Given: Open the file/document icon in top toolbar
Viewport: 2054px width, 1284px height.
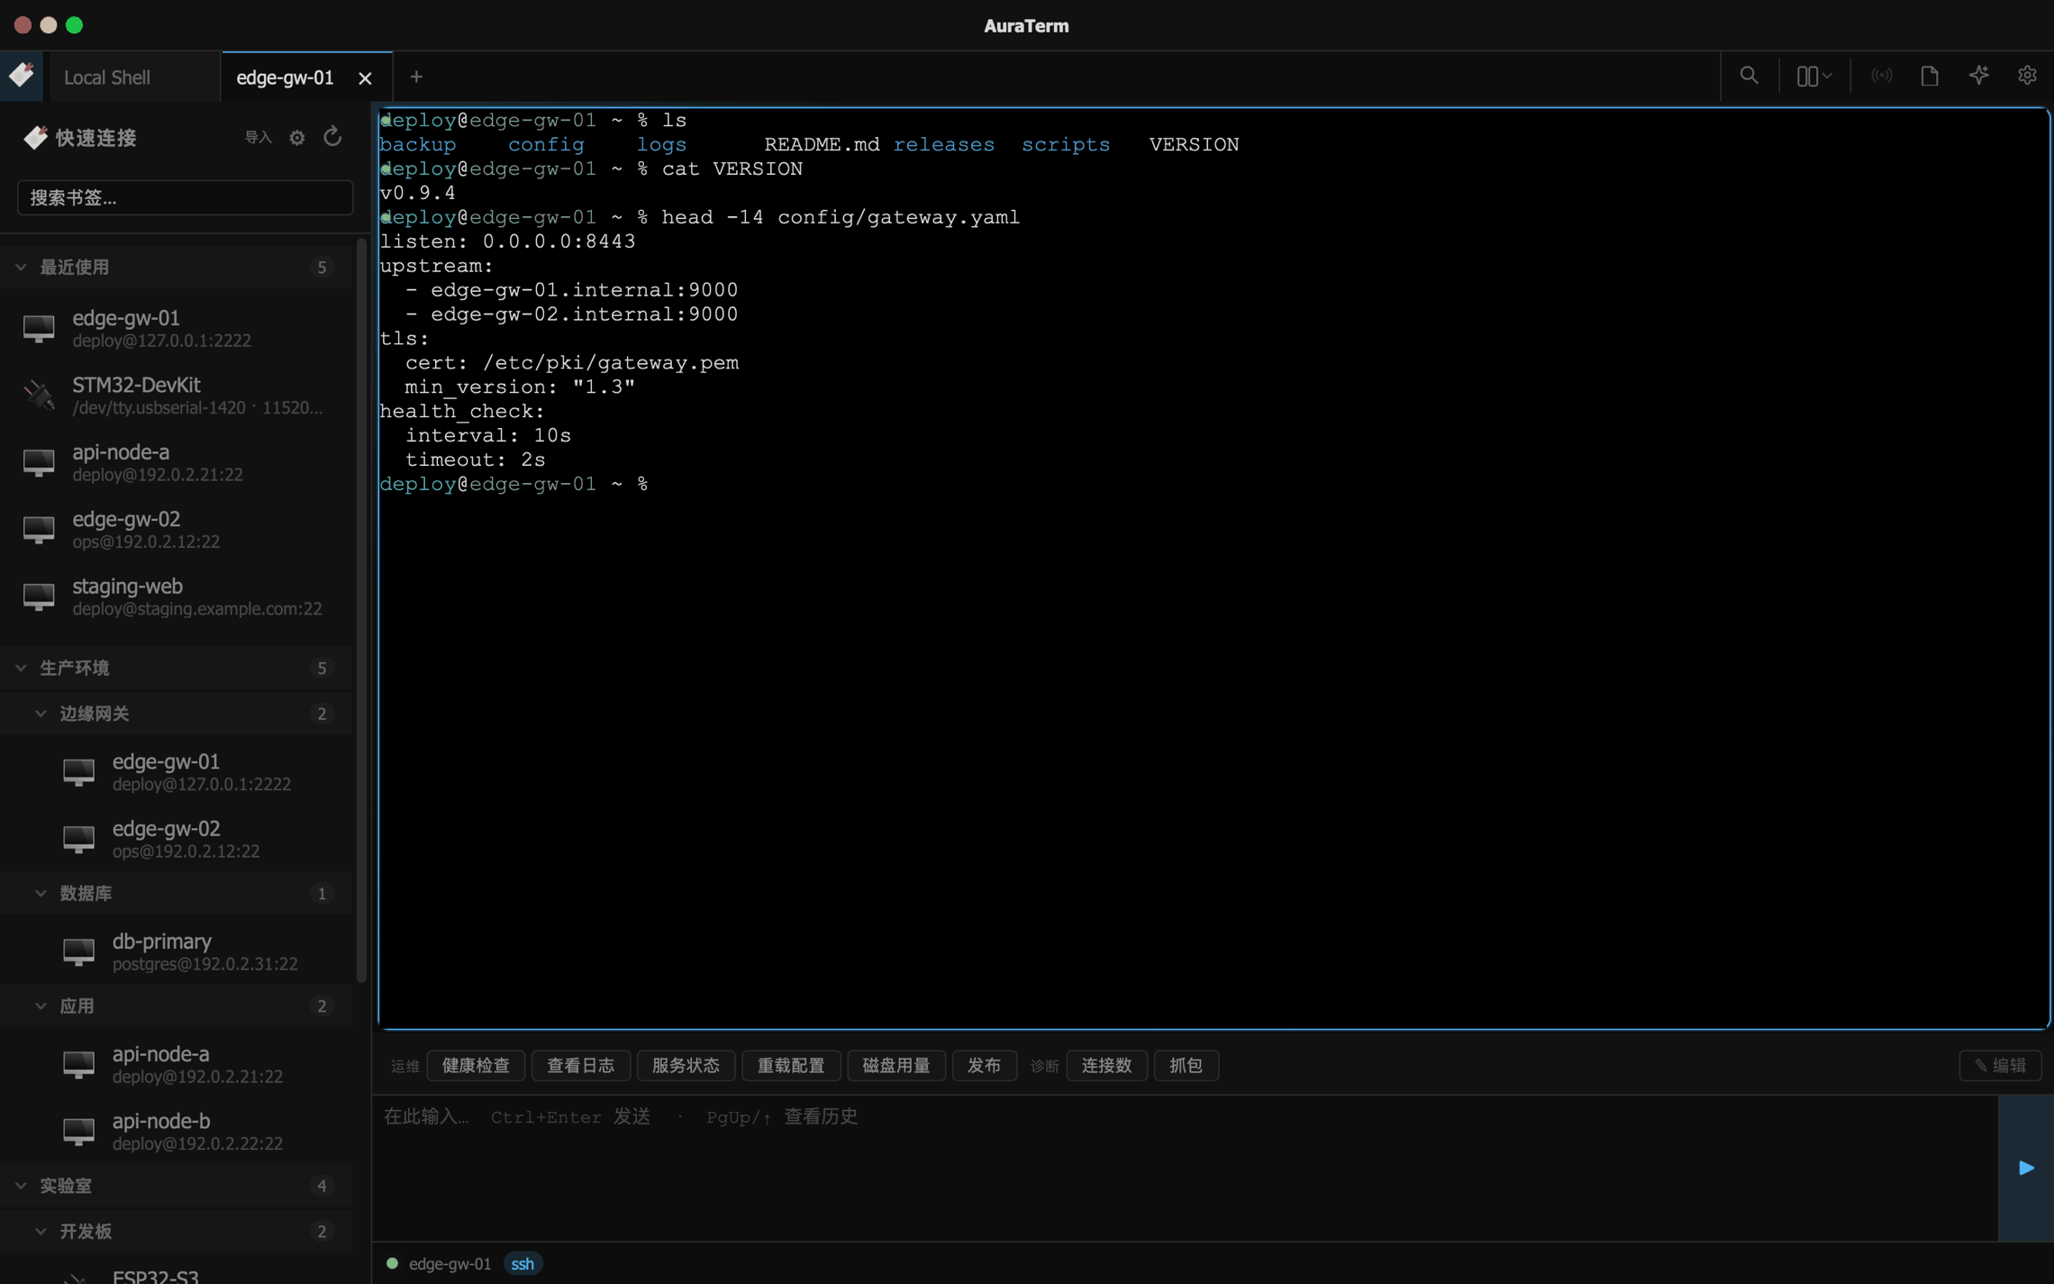Looking at the screenshot, I should click(1929, 76).
